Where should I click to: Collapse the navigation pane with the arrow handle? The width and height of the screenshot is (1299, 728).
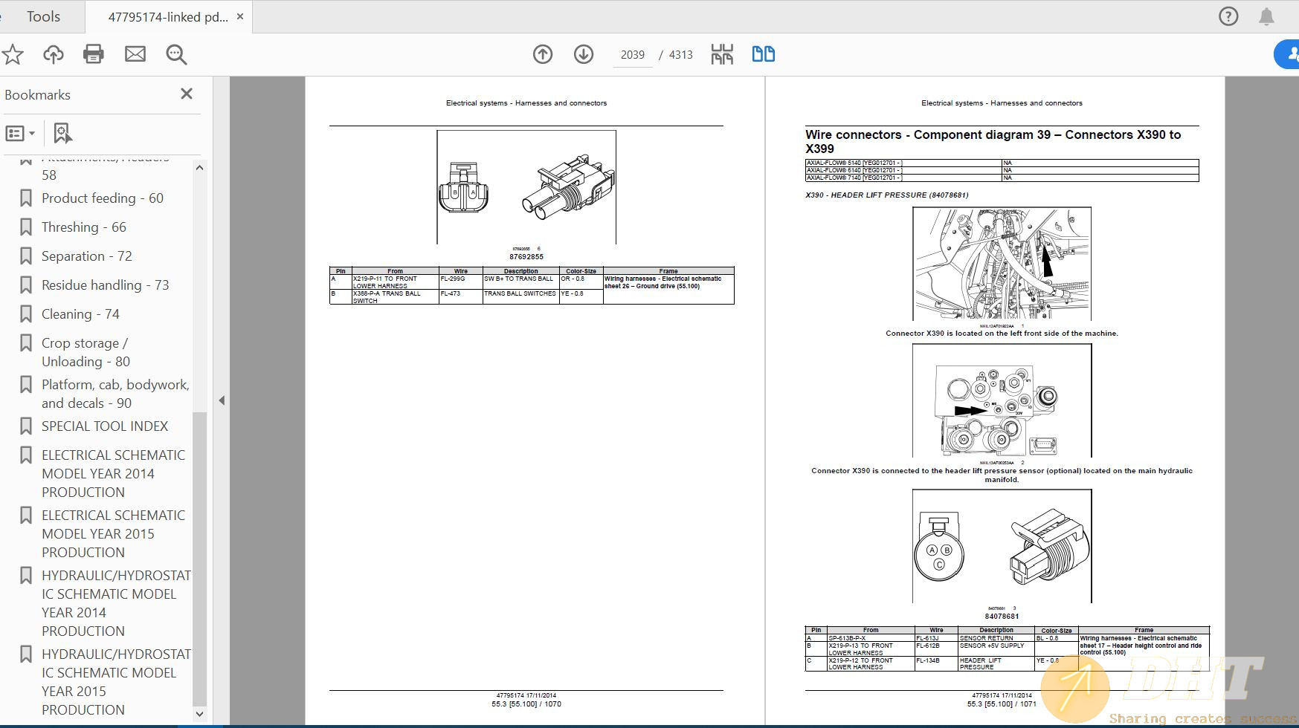click(x=222, y=400)
